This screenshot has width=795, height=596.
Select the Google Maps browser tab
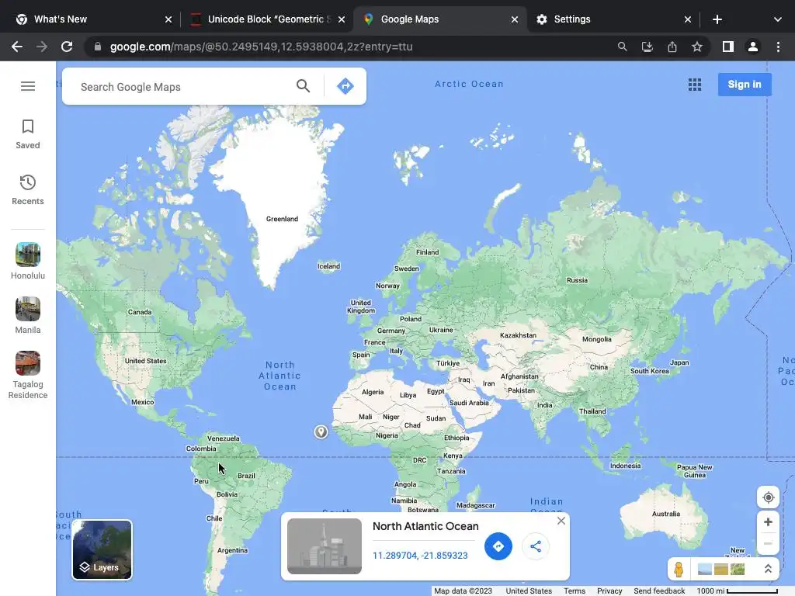[439, 19]
